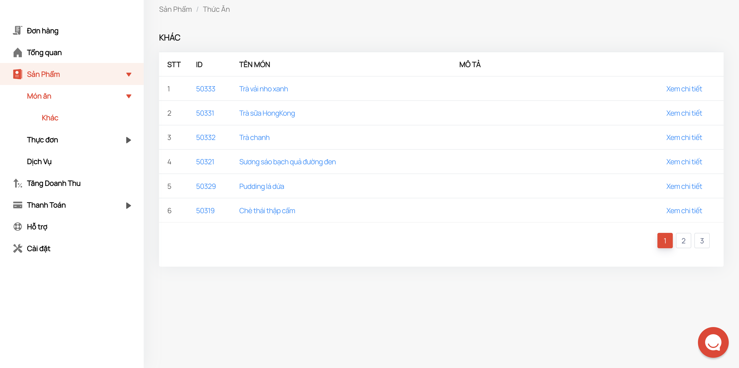The width and height of the screenshot is (739, 368).
Task: Open the Trà vải nho xanh item
Action: pos(263,89)
